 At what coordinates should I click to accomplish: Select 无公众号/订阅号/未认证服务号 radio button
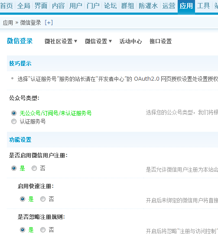pos(14,113)
